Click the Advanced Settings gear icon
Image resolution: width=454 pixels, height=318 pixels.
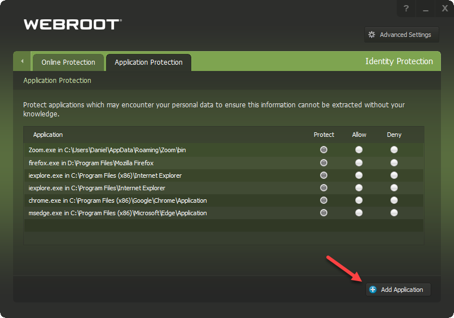372,35
